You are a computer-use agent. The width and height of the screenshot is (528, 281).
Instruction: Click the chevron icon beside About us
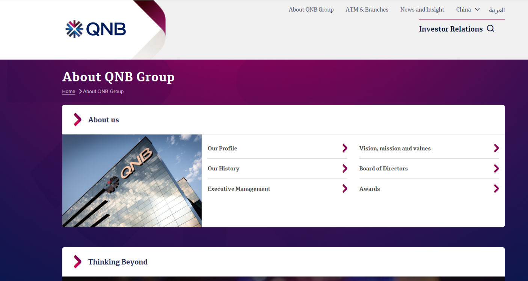[78, 120]
